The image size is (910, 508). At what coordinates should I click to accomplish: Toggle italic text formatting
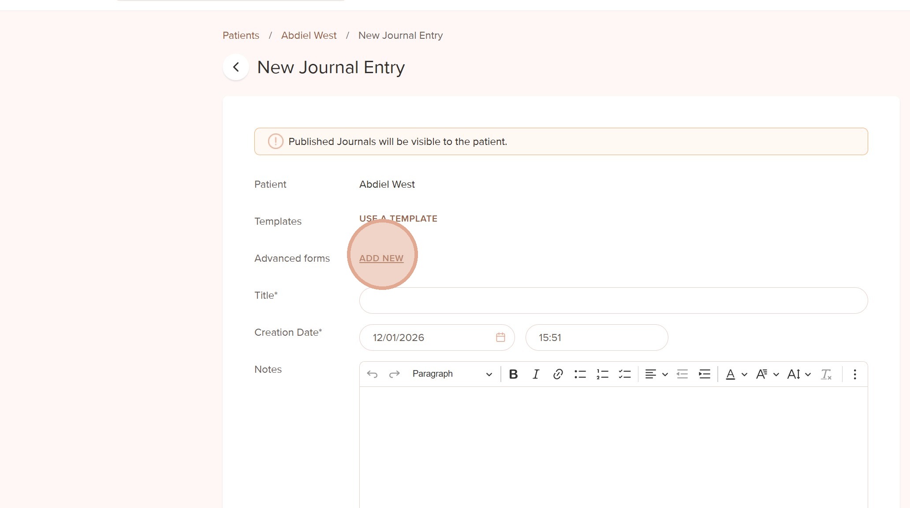click(536, 374)
